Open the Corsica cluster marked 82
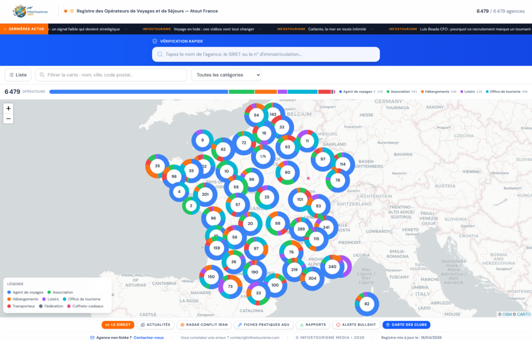Screen dimensions: 532x341 coord(367,304)
